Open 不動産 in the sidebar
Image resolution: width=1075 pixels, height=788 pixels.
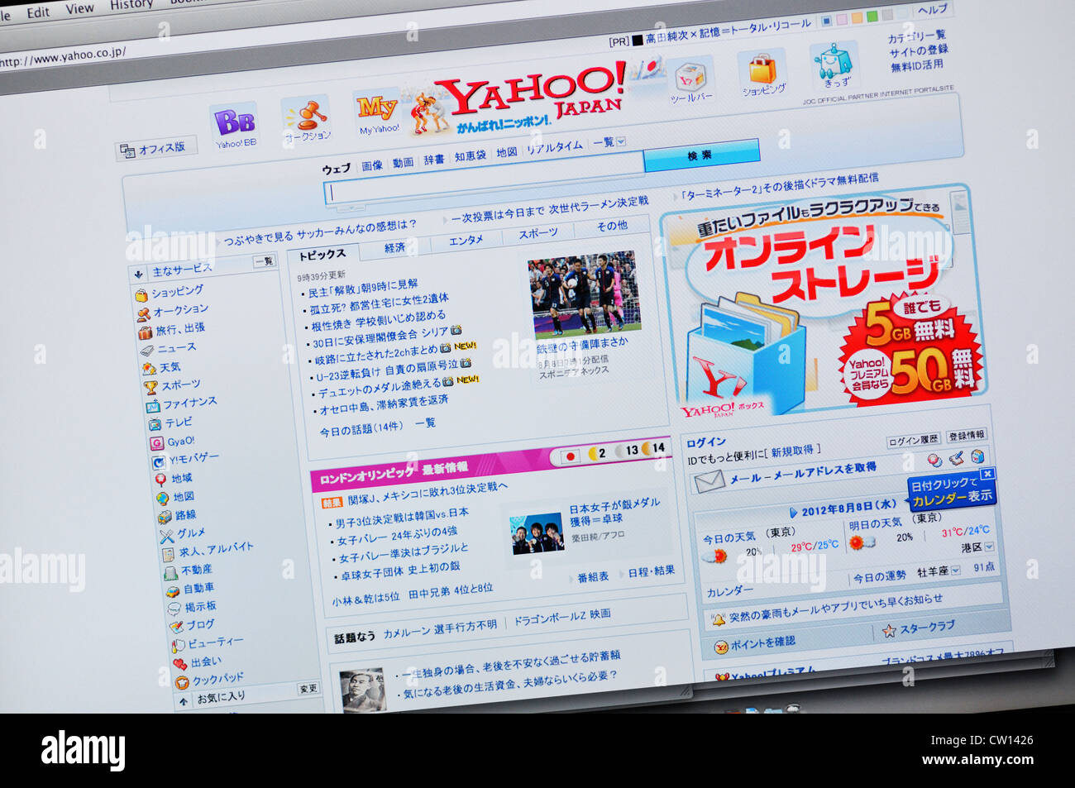click(x=189, y=571)
